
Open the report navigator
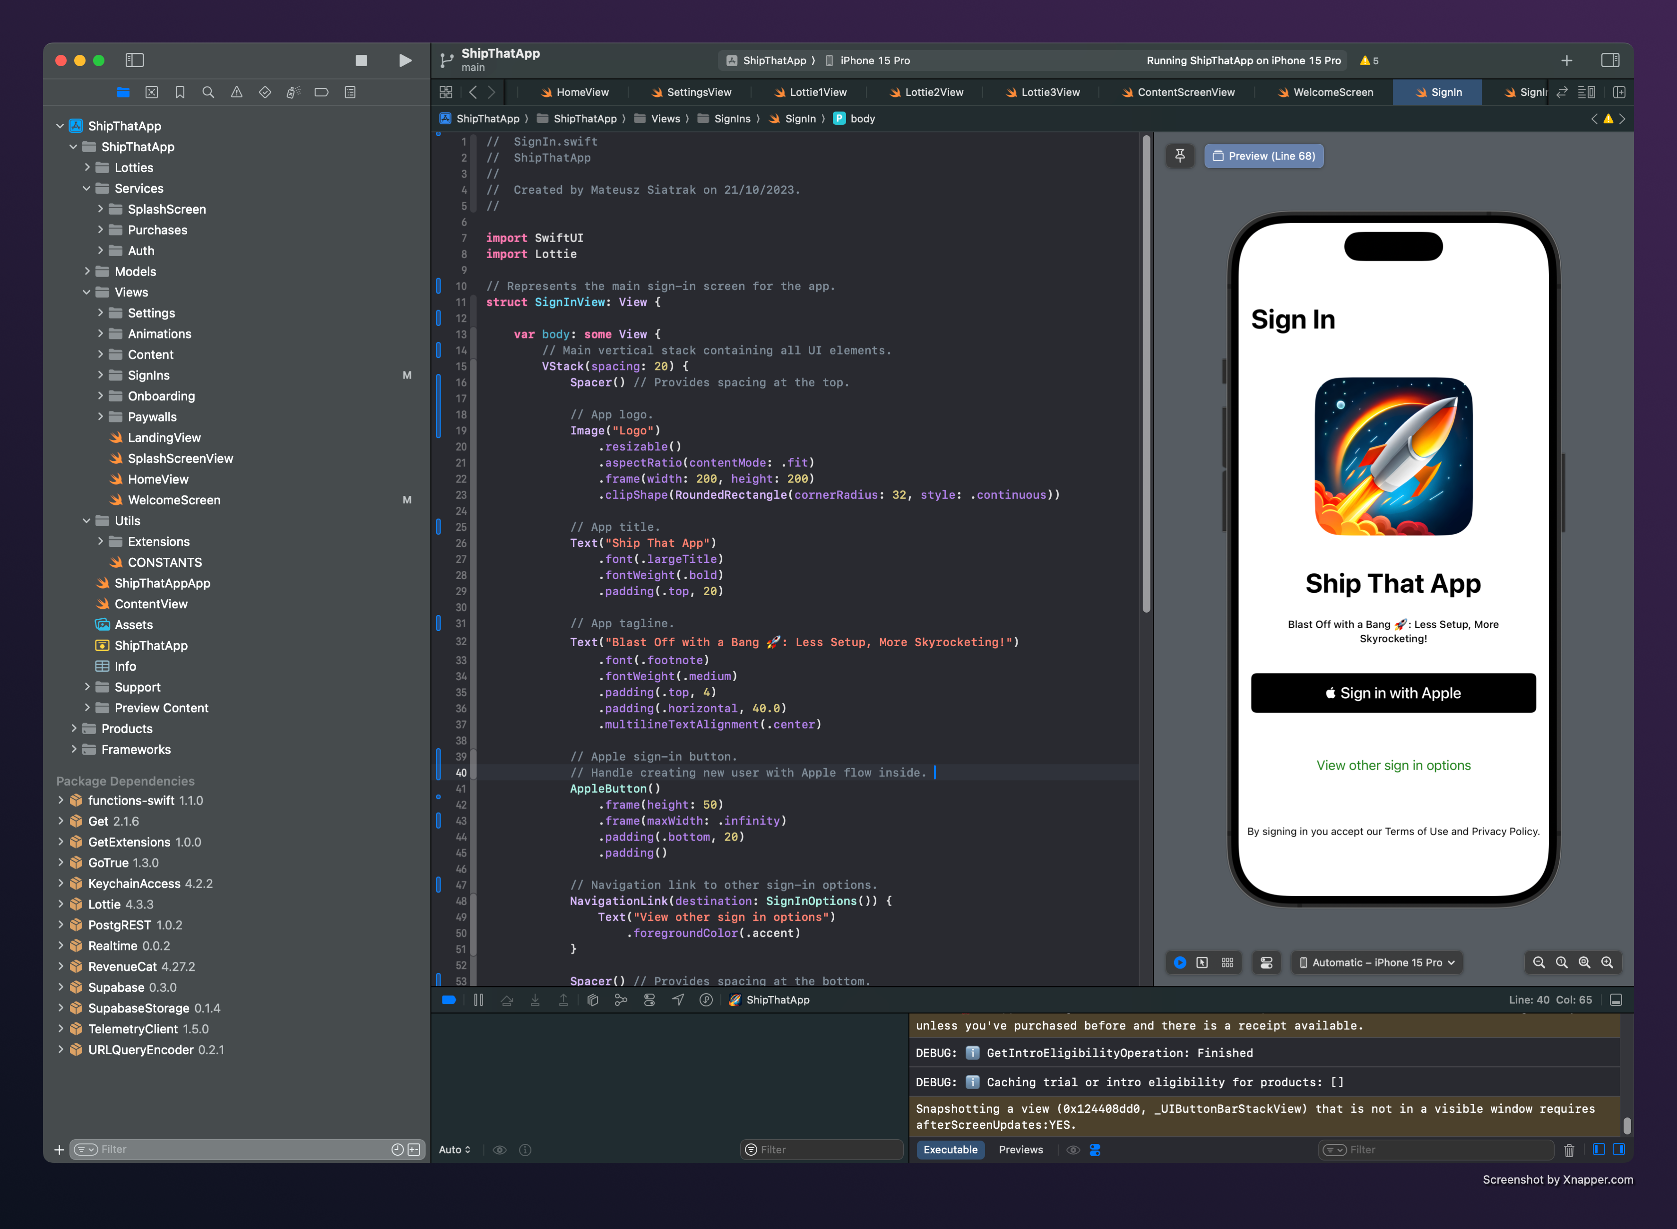tap(349, 92)
